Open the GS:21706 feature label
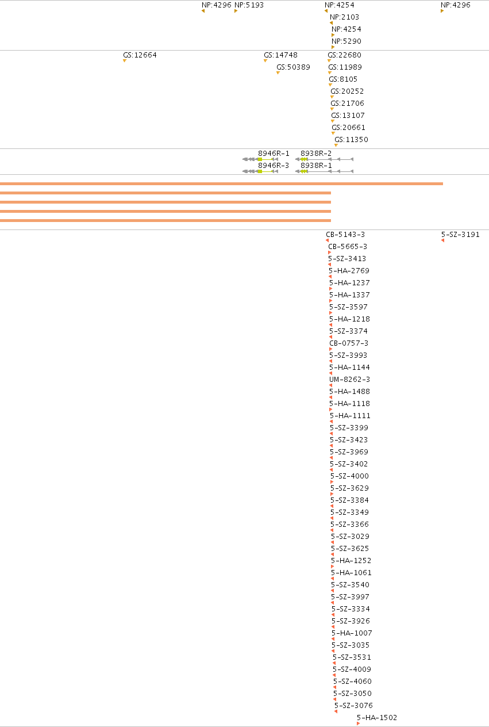 tap(347, 104)
